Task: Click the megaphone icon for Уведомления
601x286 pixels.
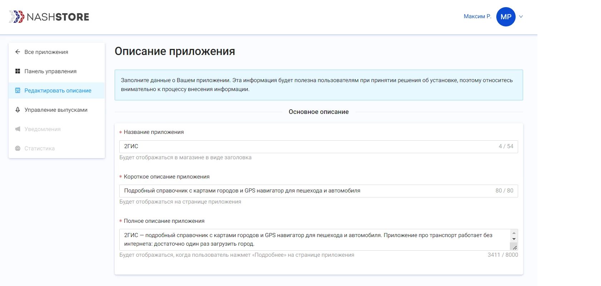Action: coord(18,129)
